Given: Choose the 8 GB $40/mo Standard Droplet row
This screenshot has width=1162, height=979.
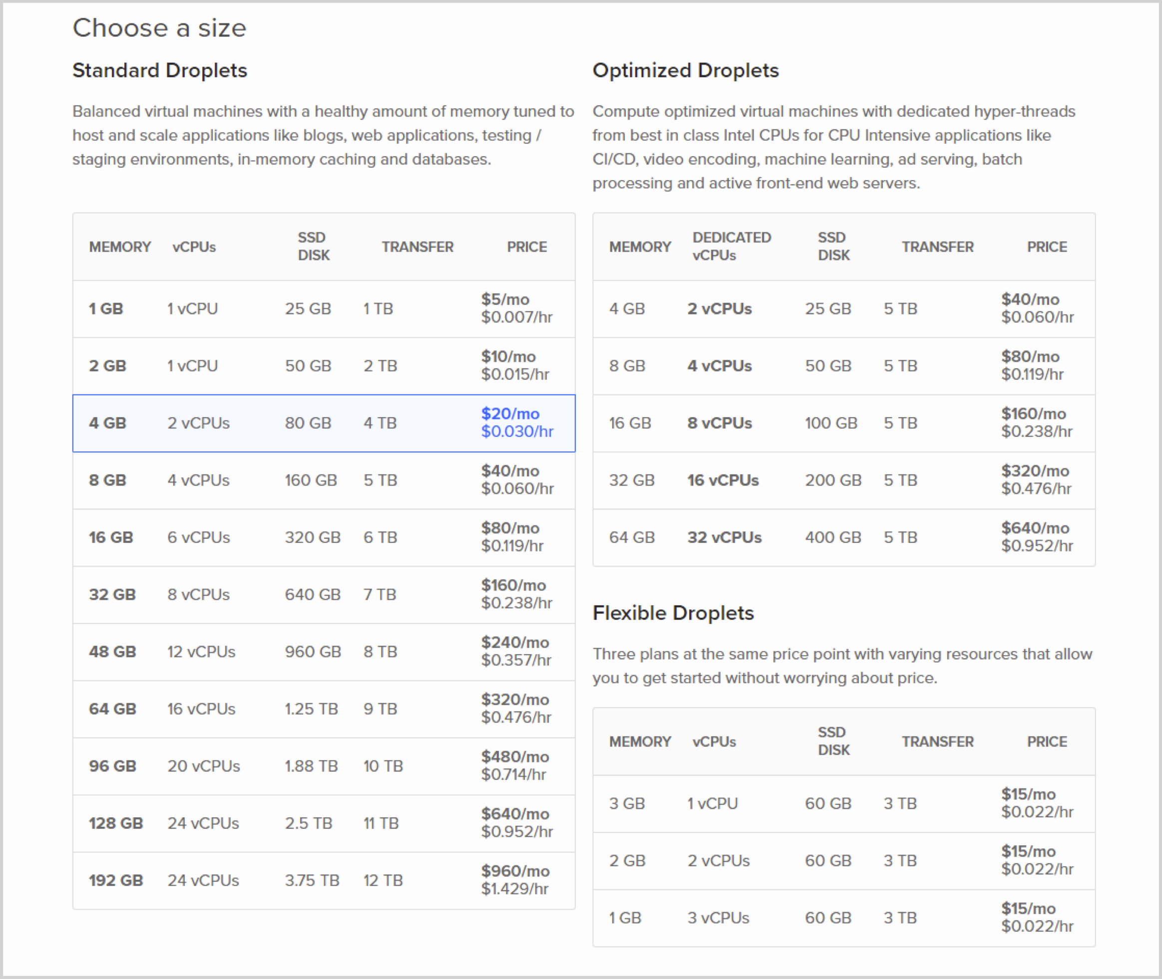Looking at the screenshot, I should [x=324, y=480].
